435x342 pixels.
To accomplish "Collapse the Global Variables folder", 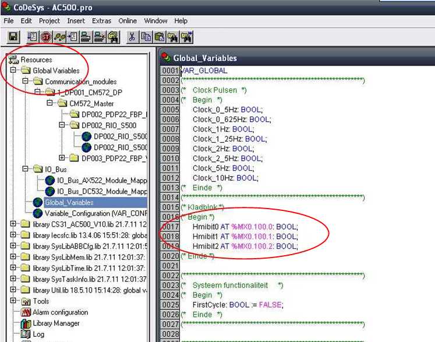I will point(13,70).
